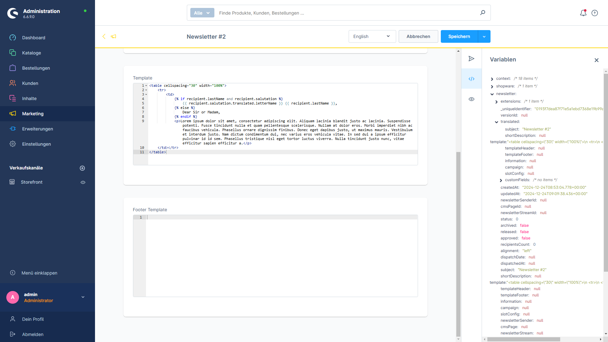This screenshot has height=342, width=608.
Task: Select the English language dropdown
Action: (x=370, y=36)
